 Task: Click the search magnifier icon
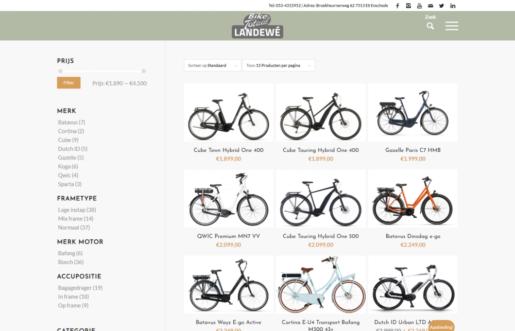[x=430, y=26]
